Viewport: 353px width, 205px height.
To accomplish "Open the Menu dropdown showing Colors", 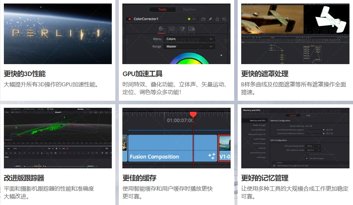I will coord(188,39).
